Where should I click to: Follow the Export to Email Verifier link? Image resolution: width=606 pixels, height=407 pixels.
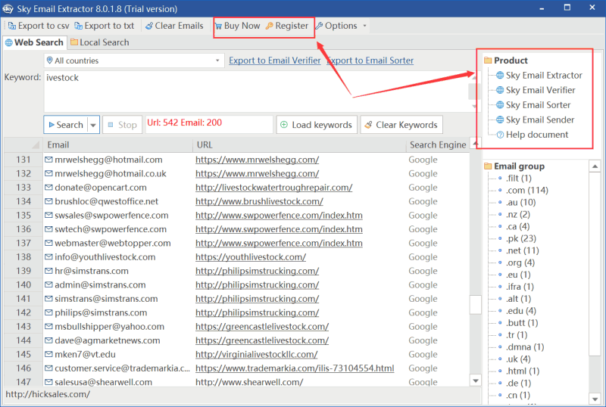click(275, 61)
